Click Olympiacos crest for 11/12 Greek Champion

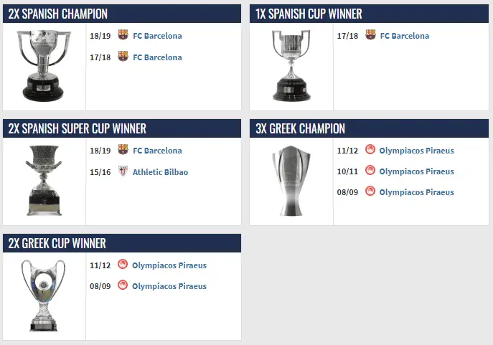click(370, 150)
